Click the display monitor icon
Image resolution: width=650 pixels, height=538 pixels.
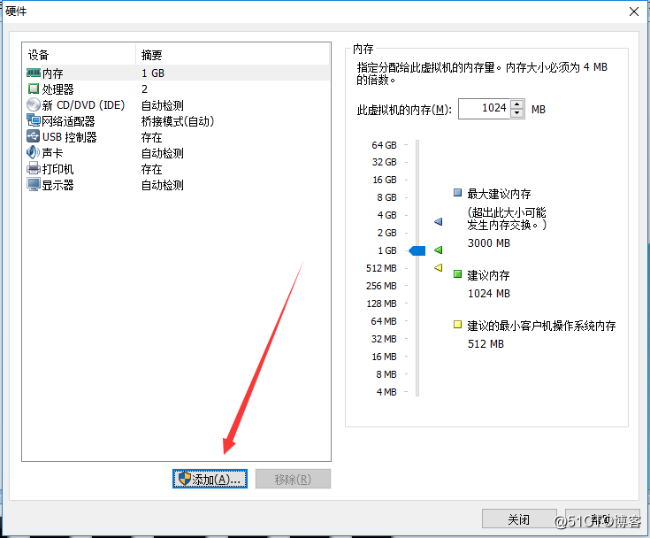pos(34,184)
